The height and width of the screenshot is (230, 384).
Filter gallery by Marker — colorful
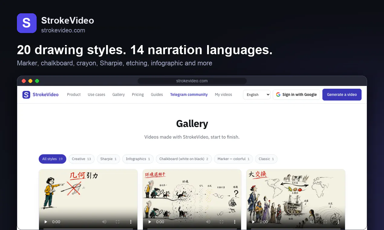point(233,159)
